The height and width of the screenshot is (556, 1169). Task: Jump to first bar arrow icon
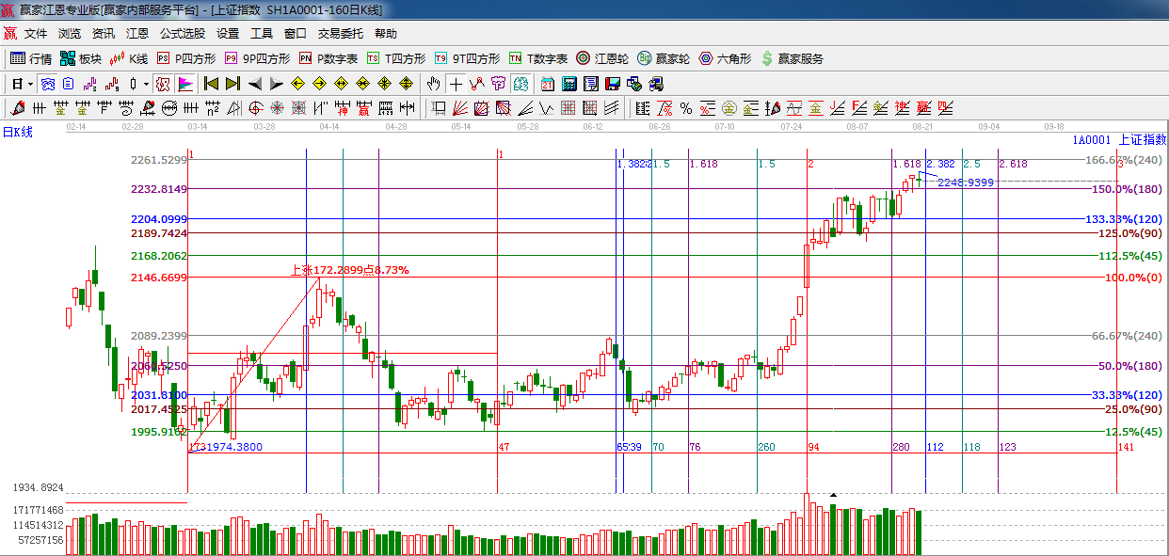(x=211, y=84)
